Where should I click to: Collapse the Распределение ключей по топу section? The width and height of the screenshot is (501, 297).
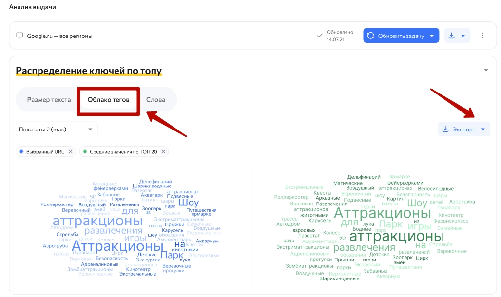(x=486, y=70)
